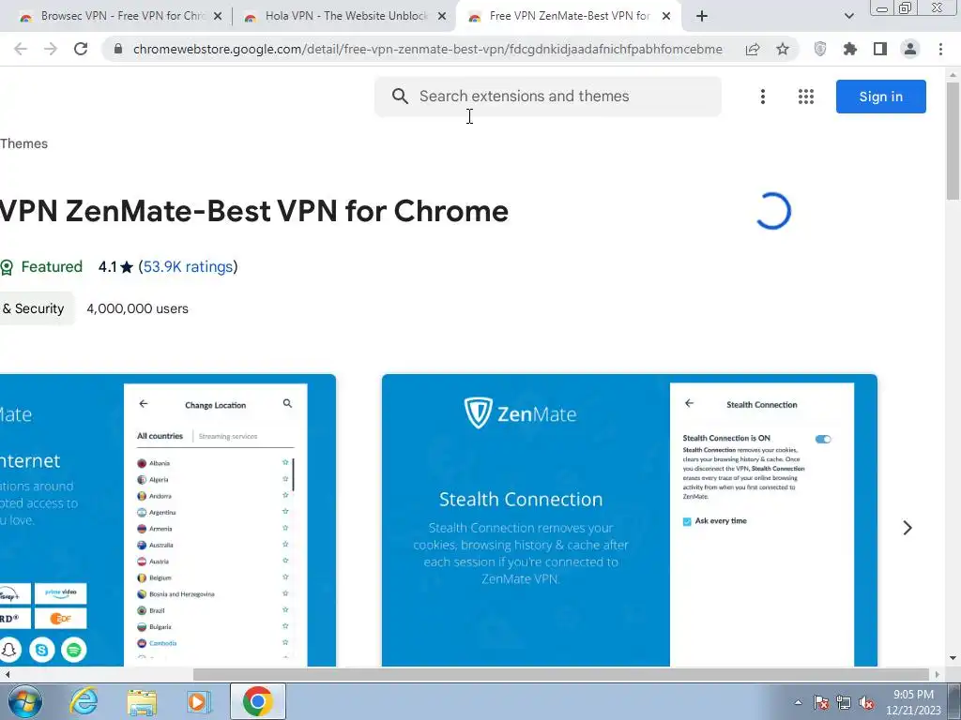Image resolution: width=961 pixels, height=720 pixels.
Task: Click the ZenMate shield logo
Action: pos(478,412)
